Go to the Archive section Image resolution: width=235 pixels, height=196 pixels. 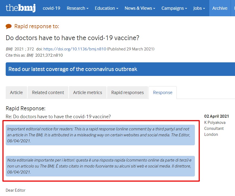coord(220,8)
